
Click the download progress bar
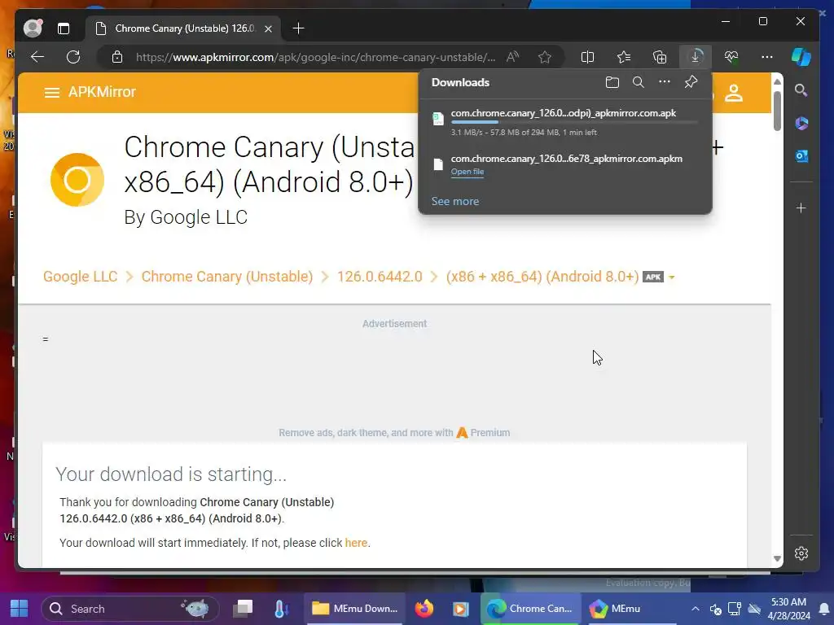click(x=574, y=123)
